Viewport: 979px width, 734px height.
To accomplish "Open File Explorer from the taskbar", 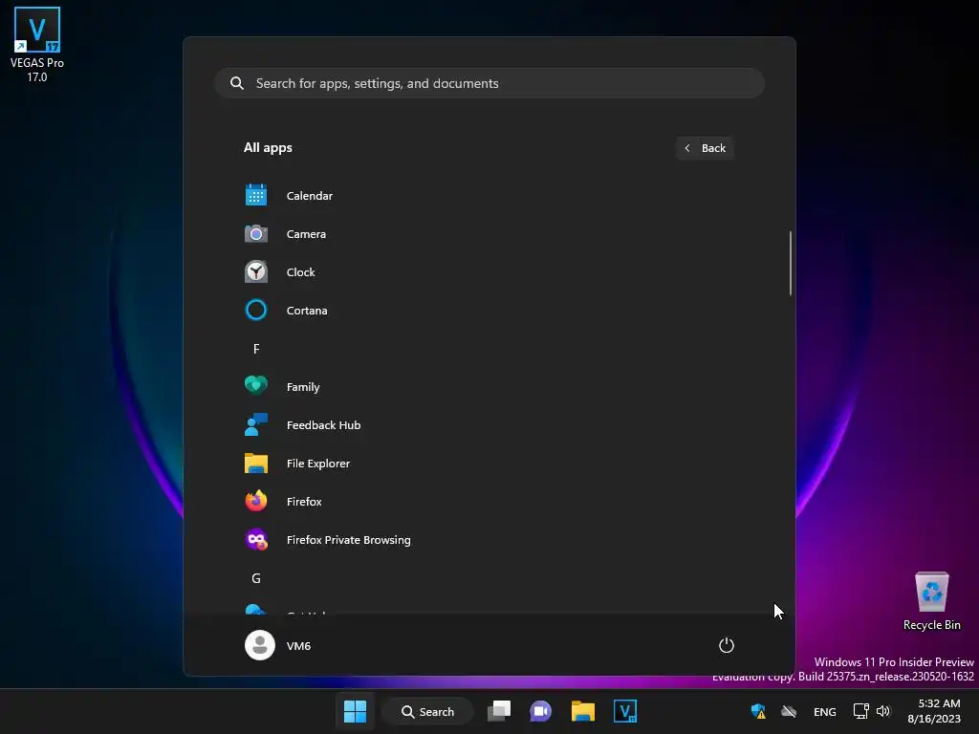I will pos(582,711).
